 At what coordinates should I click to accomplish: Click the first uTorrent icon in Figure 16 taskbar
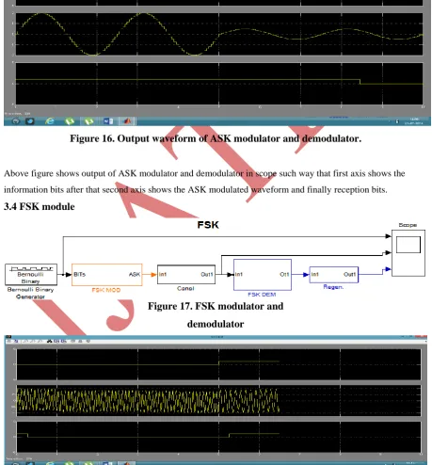click(70, 121)
